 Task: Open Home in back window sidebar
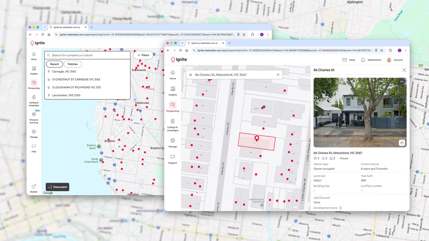point(34,56)
